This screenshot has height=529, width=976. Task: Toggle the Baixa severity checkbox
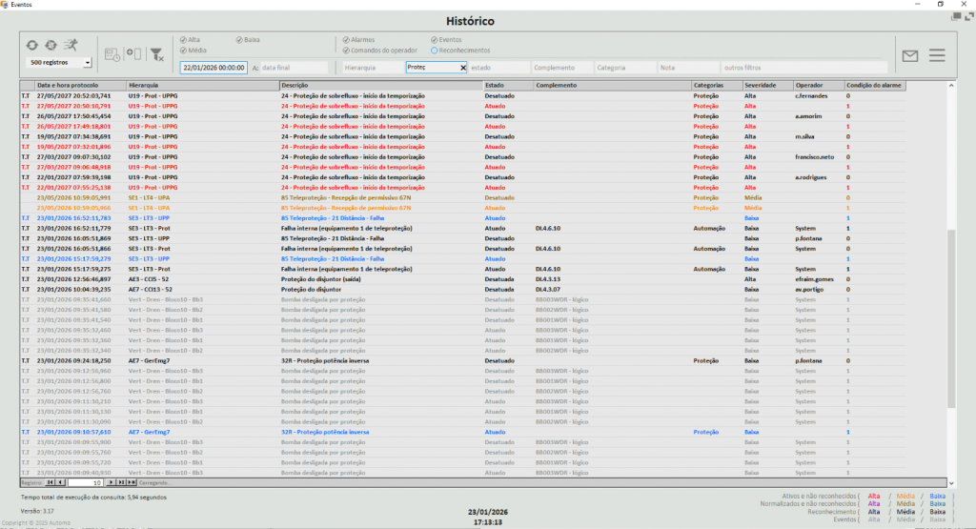(x=240, y=40)
